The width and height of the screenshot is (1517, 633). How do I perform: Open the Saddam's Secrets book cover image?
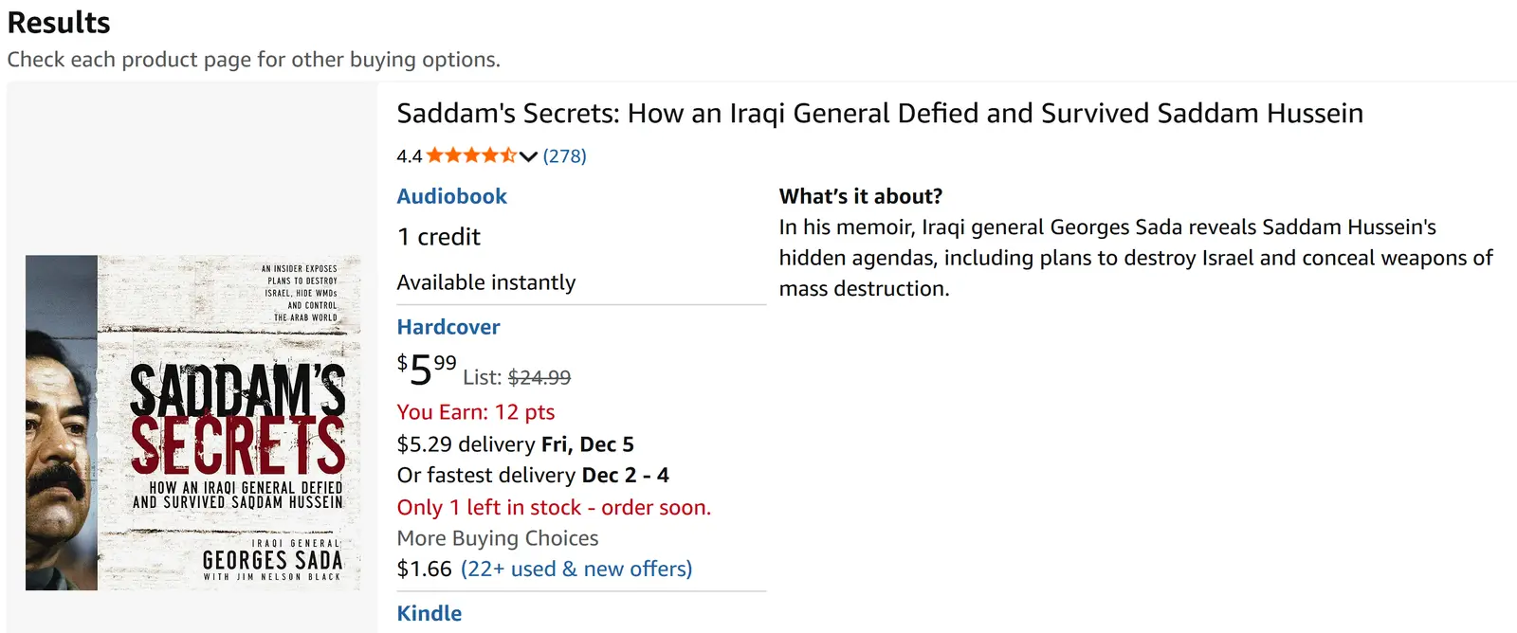(193, 423)
